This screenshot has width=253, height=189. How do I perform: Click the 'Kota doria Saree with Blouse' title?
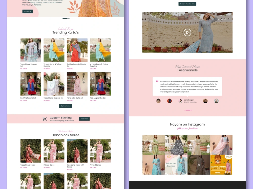point(75,166)
